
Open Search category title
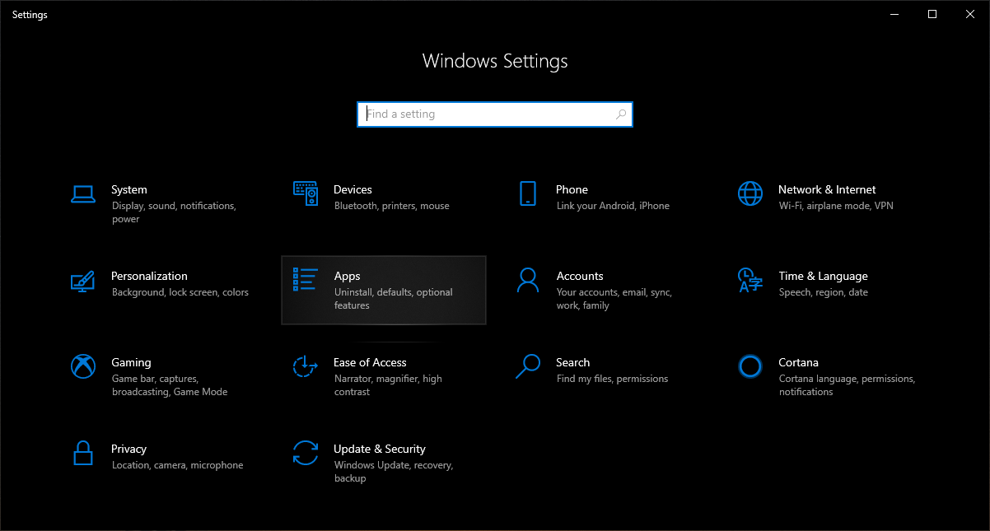(x=572, y=362)
